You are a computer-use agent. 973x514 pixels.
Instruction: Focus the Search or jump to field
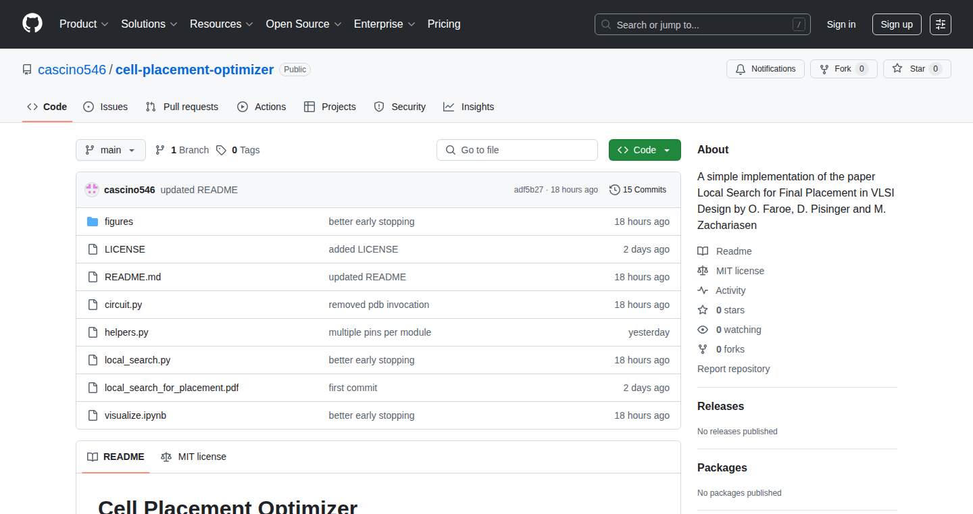703,24
